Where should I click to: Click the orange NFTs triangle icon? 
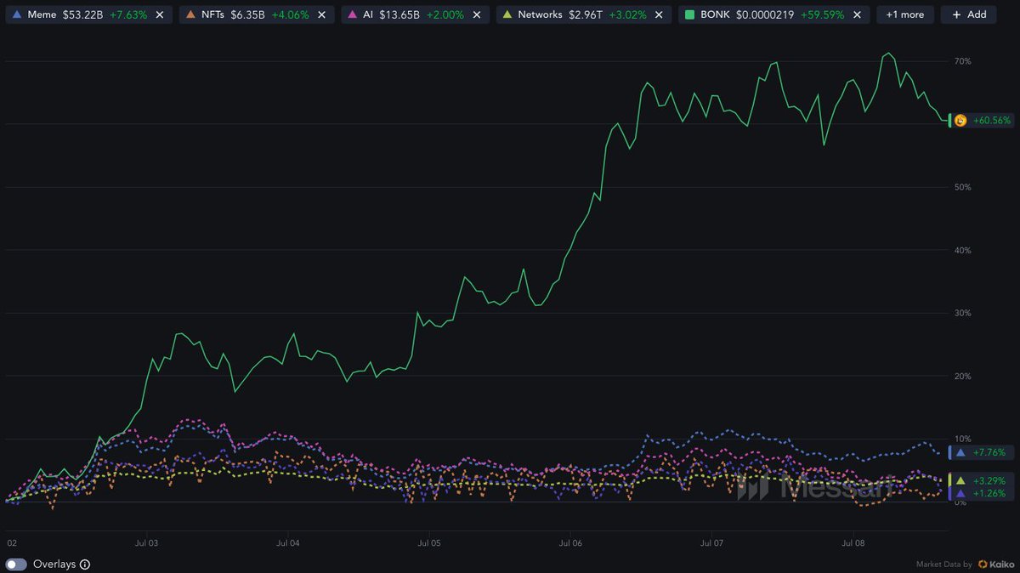pyautogui.click(x=190, y=14)
